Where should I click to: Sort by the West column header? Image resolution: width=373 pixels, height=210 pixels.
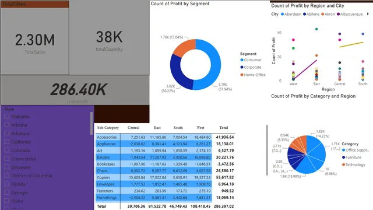click(x=200, y=128)
